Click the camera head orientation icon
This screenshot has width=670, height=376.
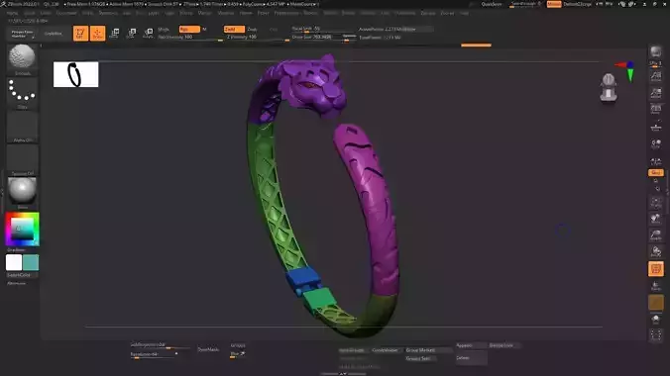coord(608,87)
